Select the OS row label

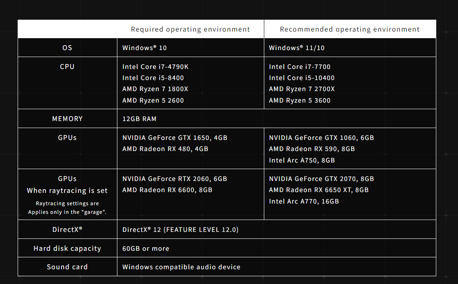click(x=67, y=48)
